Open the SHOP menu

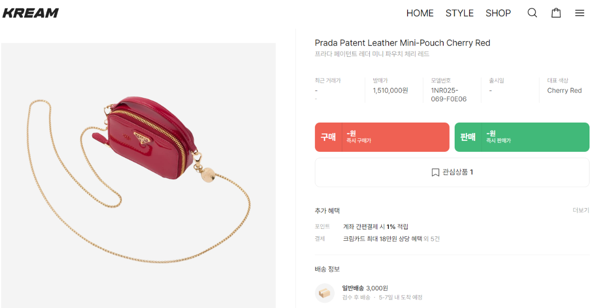pyautogui.click(x=498, y=13)
